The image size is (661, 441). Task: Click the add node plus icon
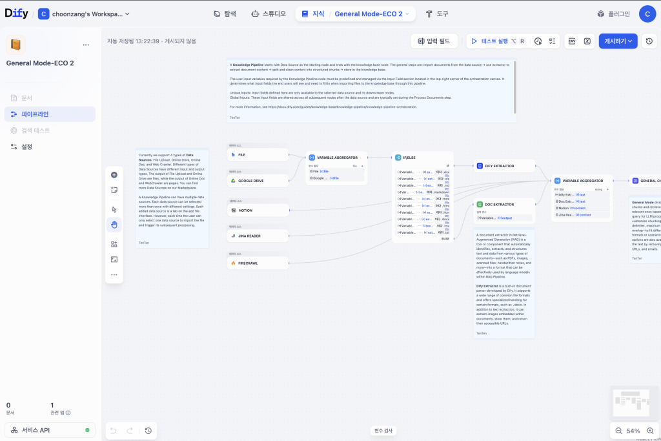coord(114,175)
